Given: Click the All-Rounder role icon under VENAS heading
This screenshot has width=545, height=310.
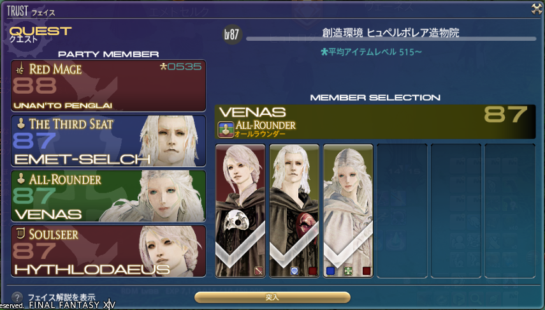Looking at the screenshot, I should [226, 129].
